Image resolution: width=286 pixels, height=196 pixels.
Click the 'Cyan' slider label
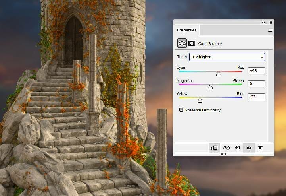tap(181, 68)
